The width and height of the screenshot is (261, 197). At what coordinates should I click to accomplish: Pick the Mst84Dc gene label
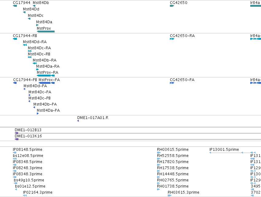point(36,15)
